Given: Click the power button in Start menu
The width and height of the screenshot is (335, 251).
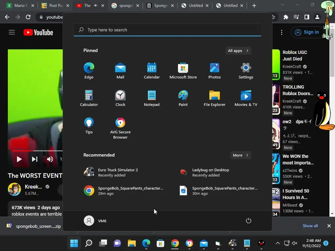Looking at the screenshot, I should click(249, 221).
